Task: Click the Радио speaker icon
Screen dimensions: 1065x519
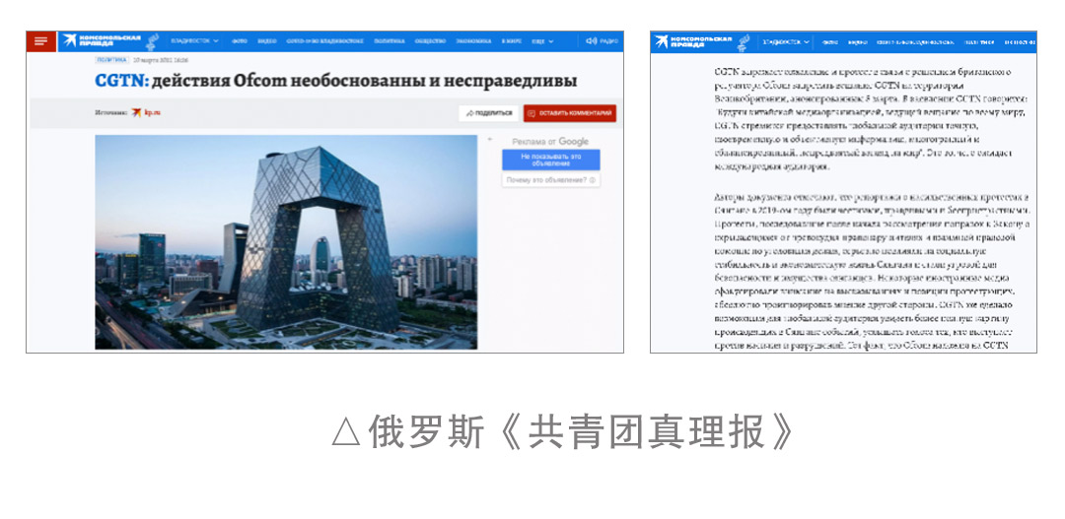Action: point(592,41)
